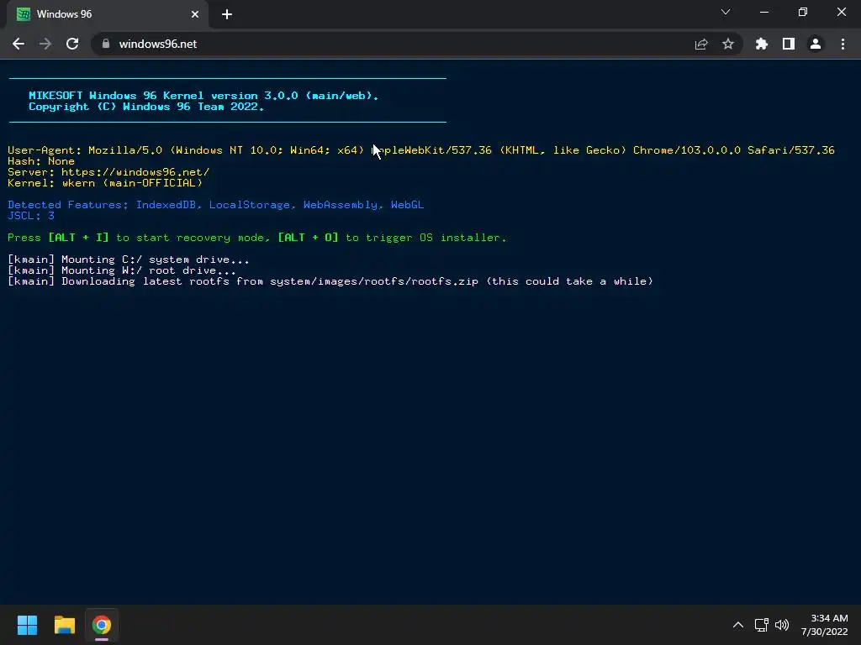Click the browser forward arrow
Image resolution: width=861 pixels, height=645 pixels.
[45, 44]
